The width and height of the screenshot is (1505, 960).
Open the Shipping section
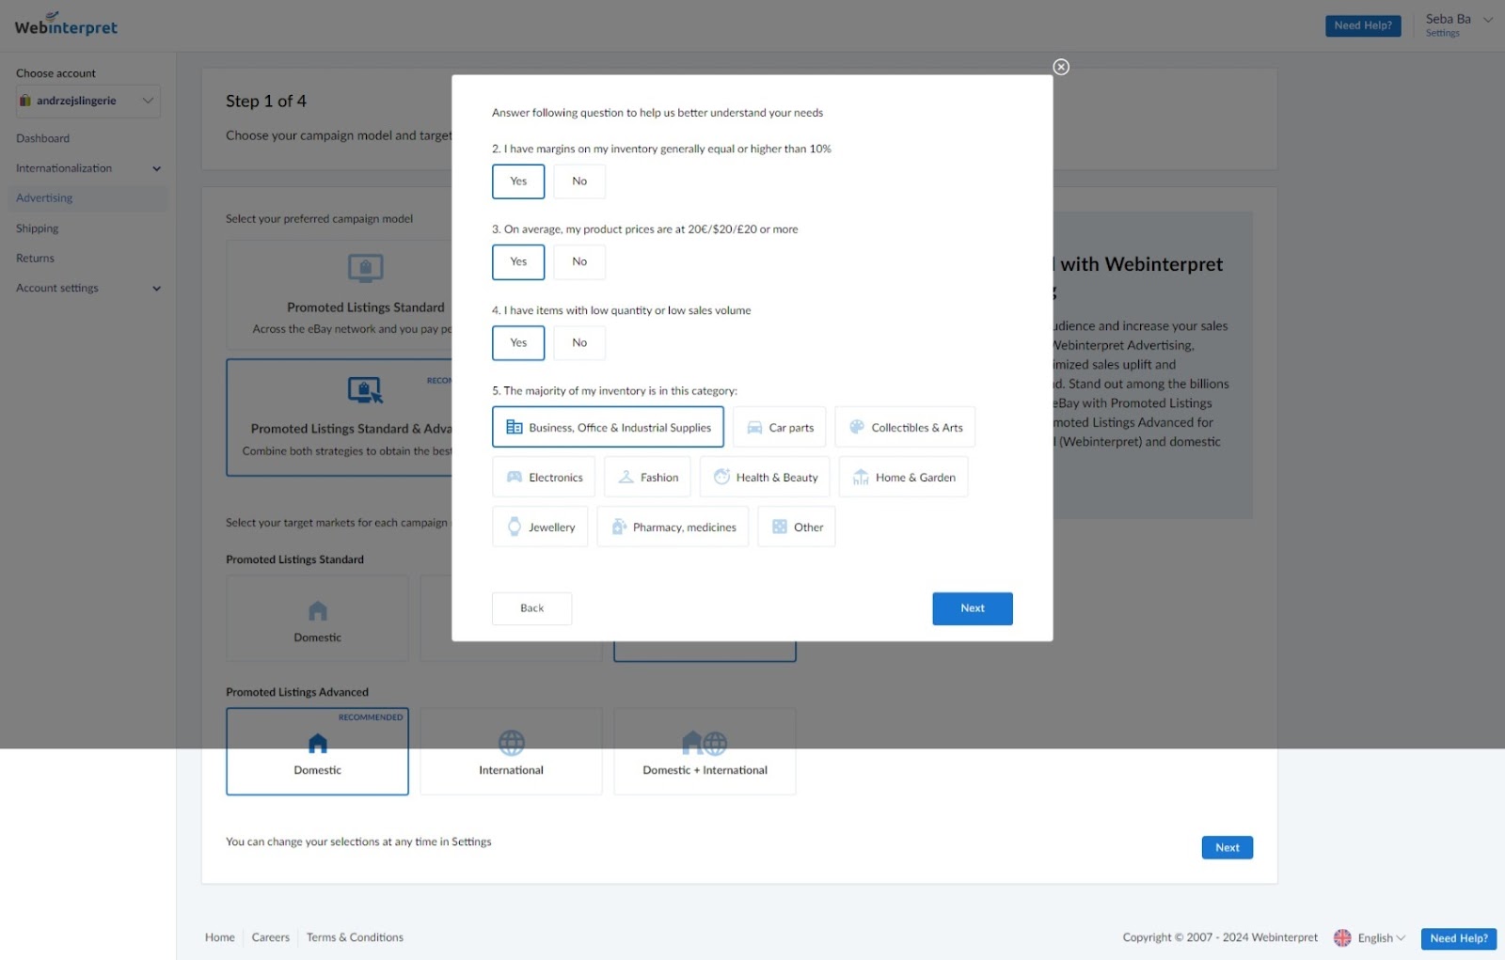point(37,228)
